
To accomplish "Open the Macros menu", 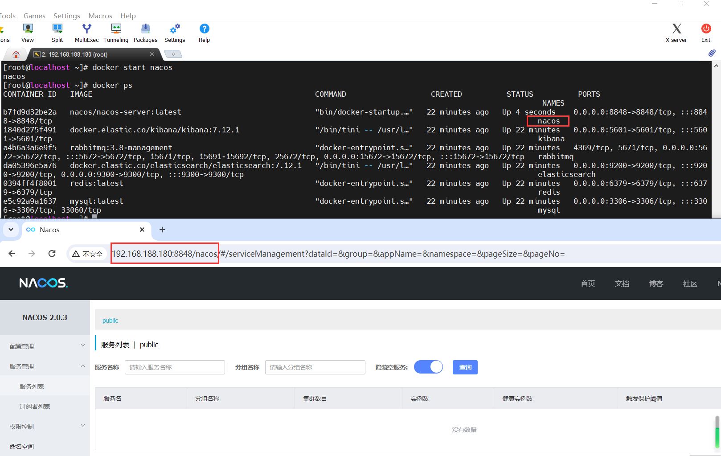I will coord(100,16).
